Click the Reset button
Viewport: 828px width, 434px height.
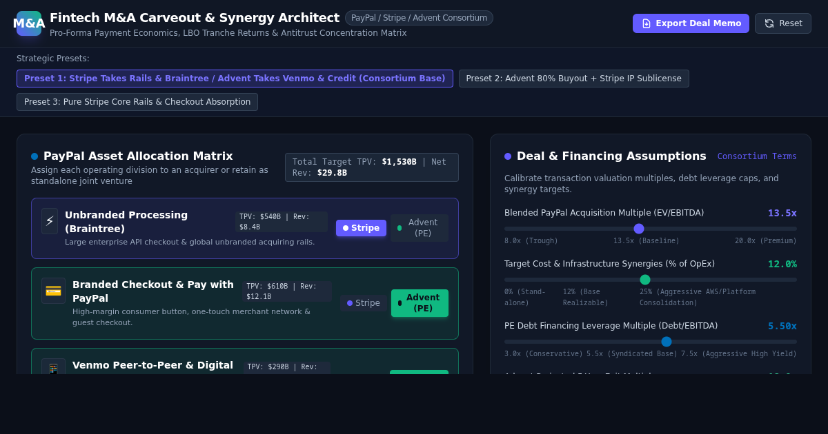tap(782, 23)
